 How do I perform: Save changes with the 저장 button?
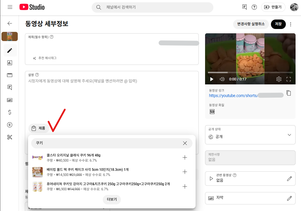tap(278, 24)
